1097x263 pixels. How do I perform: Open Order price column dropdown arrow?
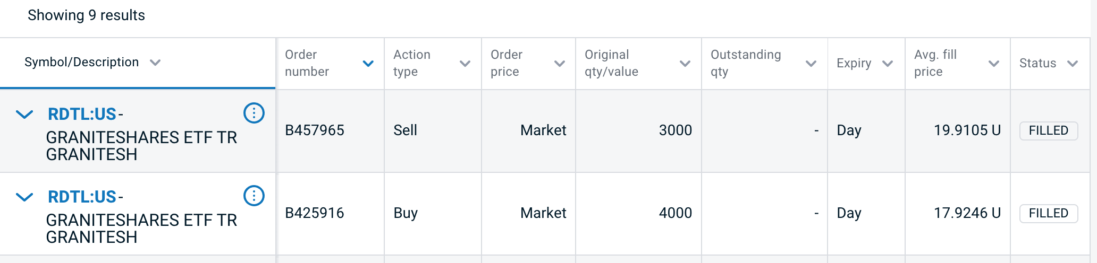(559, 64)
